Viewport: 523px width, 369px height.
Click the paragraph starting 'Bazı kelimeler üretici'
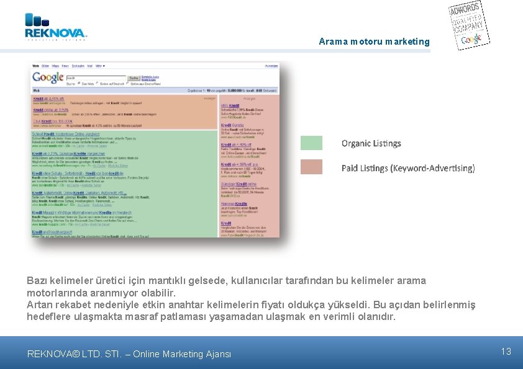(226, 287)
